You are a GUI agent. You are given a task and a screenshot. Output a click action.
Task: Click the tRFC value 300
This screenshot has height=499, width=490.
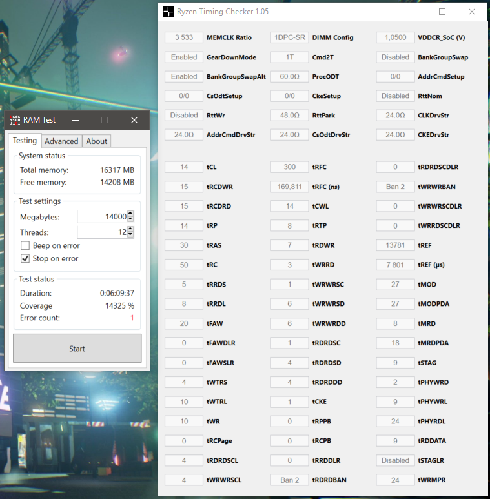[x=289, y=167]
